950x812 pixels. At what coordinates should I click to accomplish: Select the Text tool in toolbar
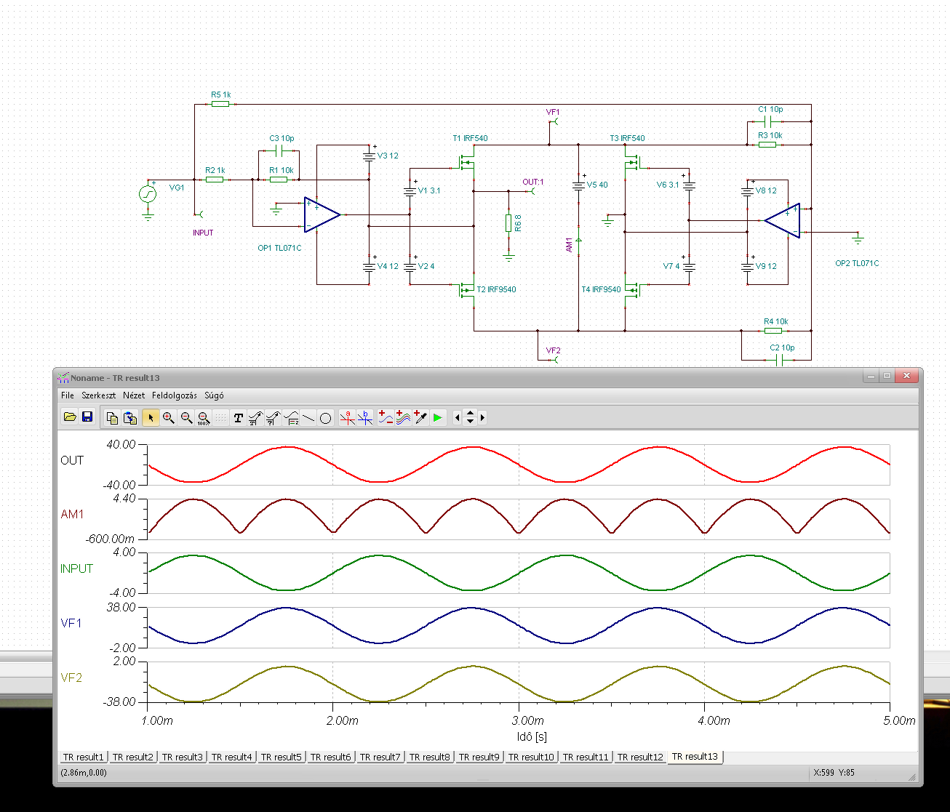click(x=238, y=417)
